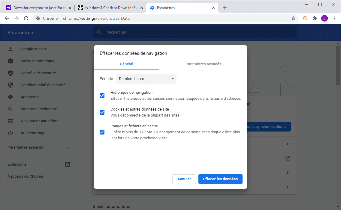The height and width of the screenshot is (210, 341).
Task: Click the Rechercher settings search field
Action: click(x=195, y=32)
